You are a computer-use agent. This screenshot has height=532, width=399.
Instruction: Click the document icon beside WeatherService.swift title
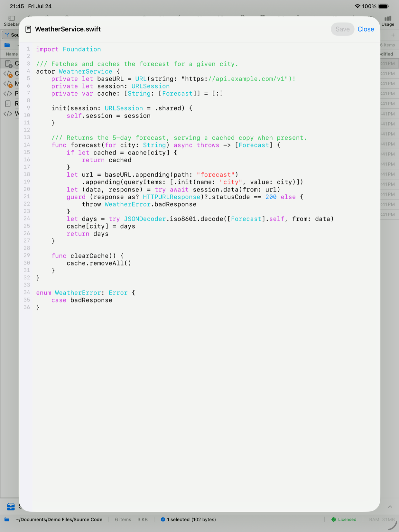(x=28, y=29)
